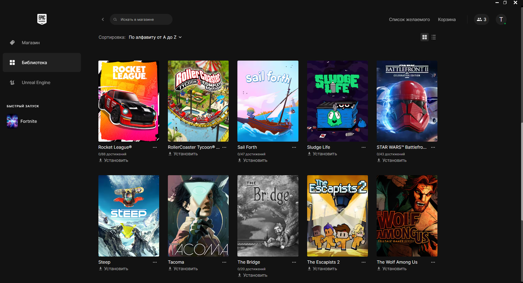Open Sludge Life more options menu
This screenshot has height=283, width=523.
[364, 147]
